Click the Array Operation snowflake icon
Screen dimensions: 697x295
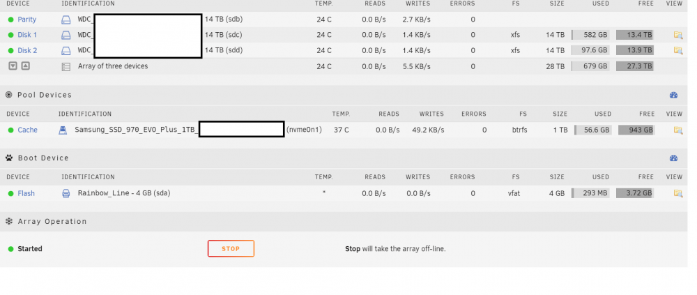[9, 221]
